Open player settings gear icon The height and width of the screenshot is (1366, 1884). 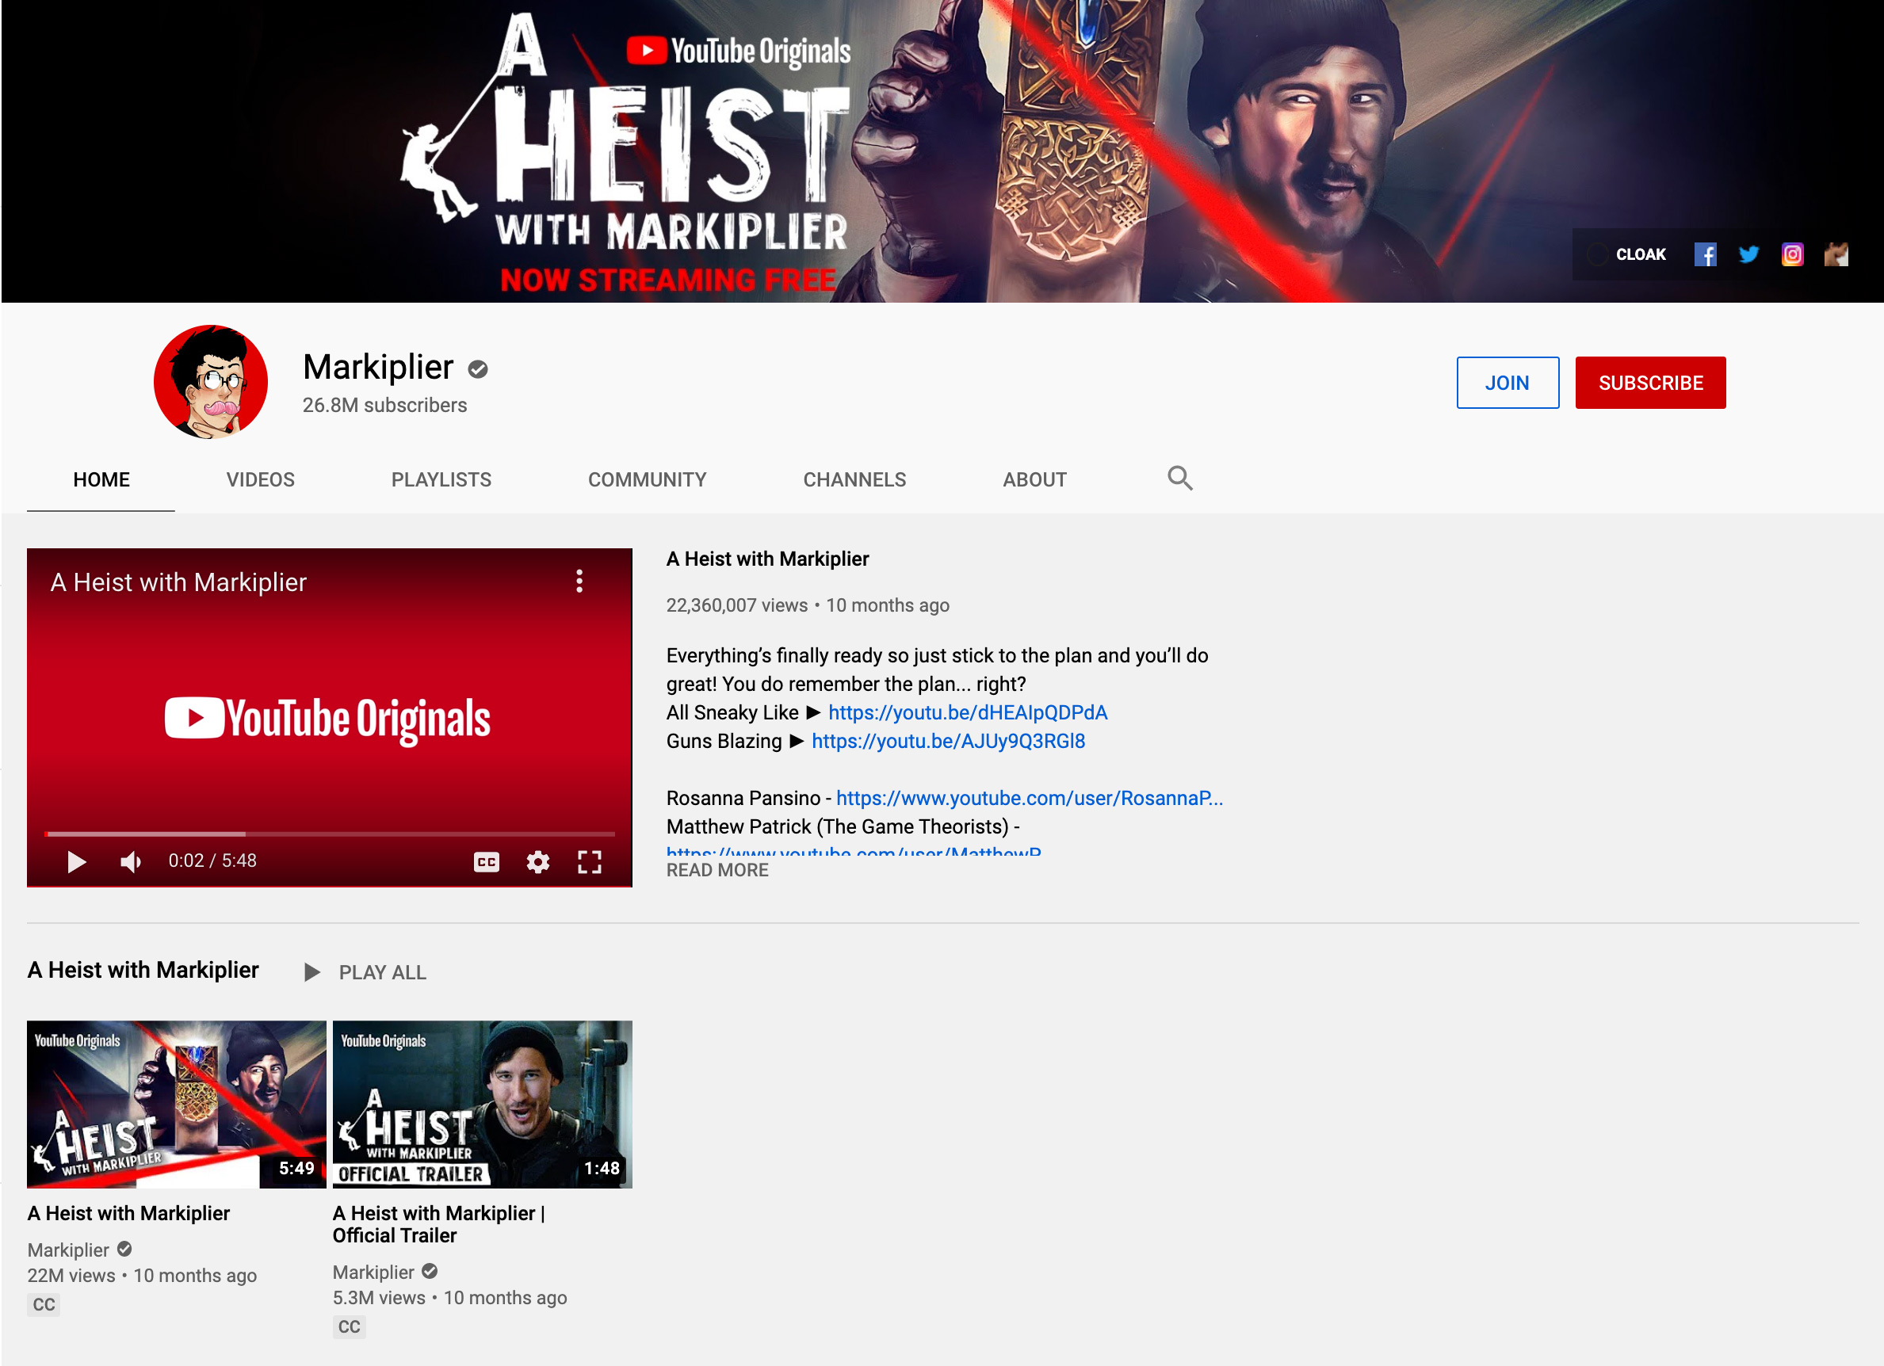click(537, 862)
